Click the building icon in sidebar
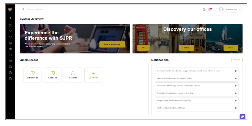This screenshot has width=252, height=126. click(10, 49)
